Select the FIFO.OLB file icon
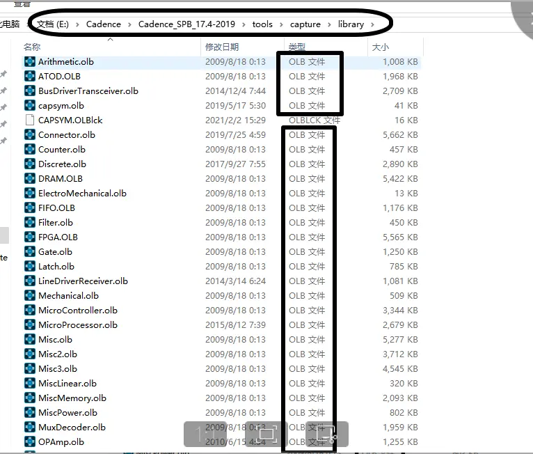 coord(30,208)
